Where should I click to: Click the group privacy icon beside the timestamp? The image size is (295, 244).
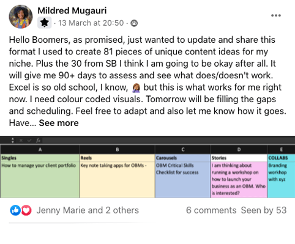(134, 23)
